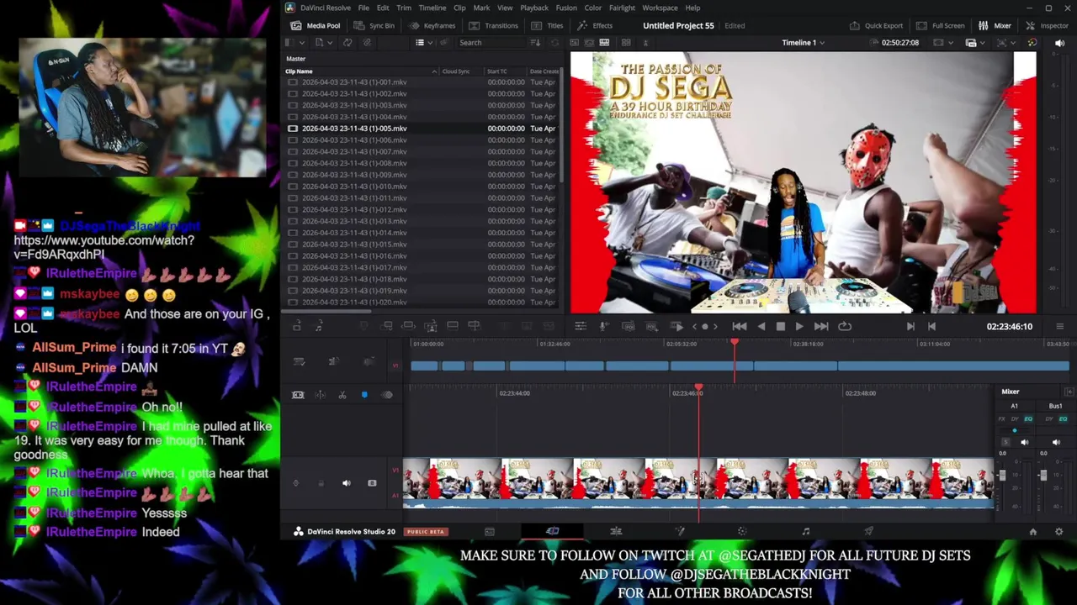Adjust the A1 pan control
1077x605 pixels.
1015,431
